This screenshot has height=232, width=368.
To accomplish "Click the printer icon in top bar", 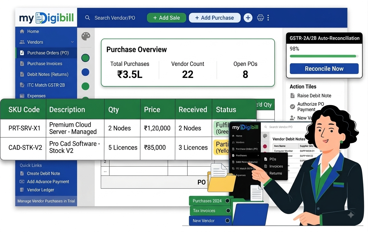I will tap(260, 18).
